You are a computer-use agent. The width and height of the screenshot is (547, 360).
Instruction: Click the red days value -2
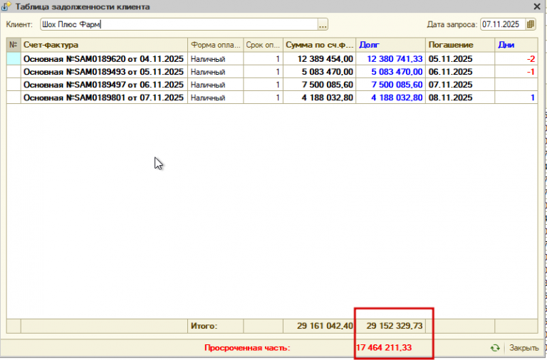(x=531, y=59)
